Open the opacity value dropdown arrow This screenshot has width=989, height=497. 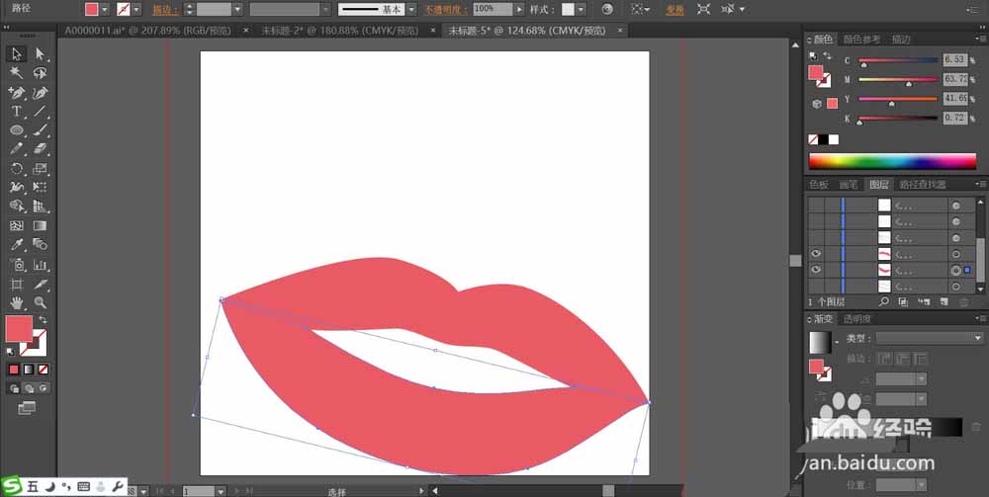pos(519,9)
